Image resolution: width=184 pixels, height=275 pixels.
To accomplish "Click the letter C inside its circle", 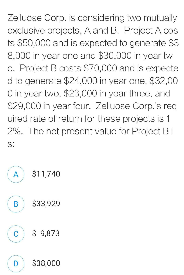I will [x=16, y=234].
